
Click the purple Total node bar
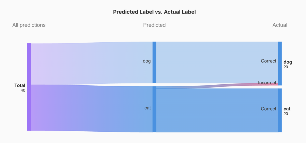[x=29, y=87]
